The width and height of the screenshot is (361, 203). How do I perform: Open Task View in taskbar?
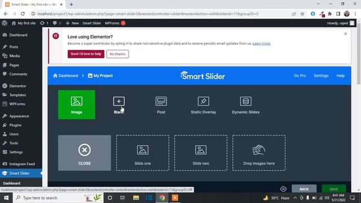122,198
